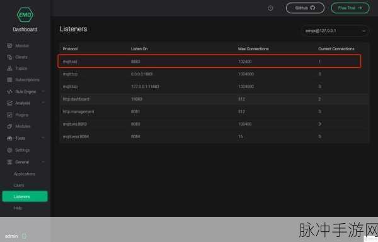The height and width of the screenshot is (242, 378).
Task: Select the mqtt:wss:8084 protocol cell
Action: pyautogui.click(x=76, y=136)
